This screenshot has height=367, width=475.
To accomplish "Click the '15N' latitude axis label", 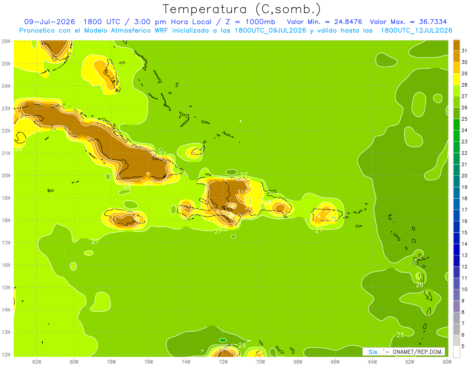I will coord(6,287).
